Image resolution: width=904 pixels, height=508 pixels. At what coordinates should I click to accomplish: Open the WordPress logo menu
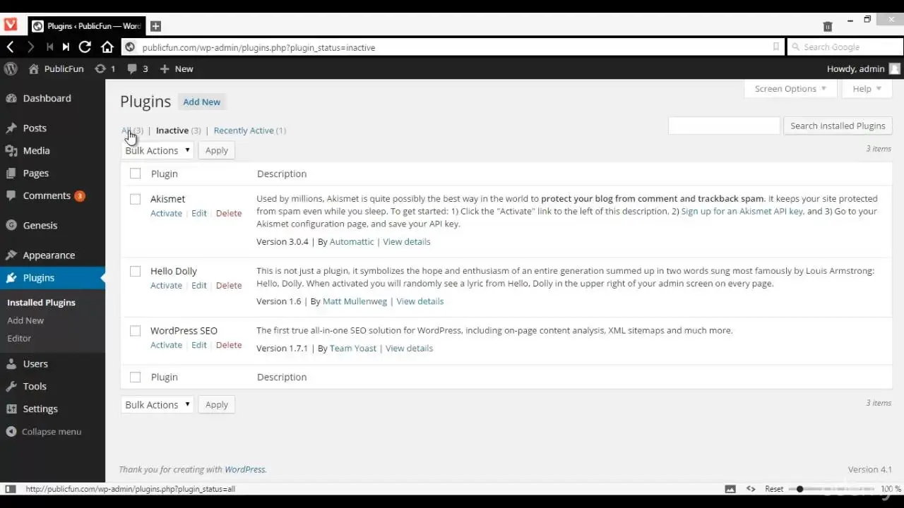click(11, 68)
